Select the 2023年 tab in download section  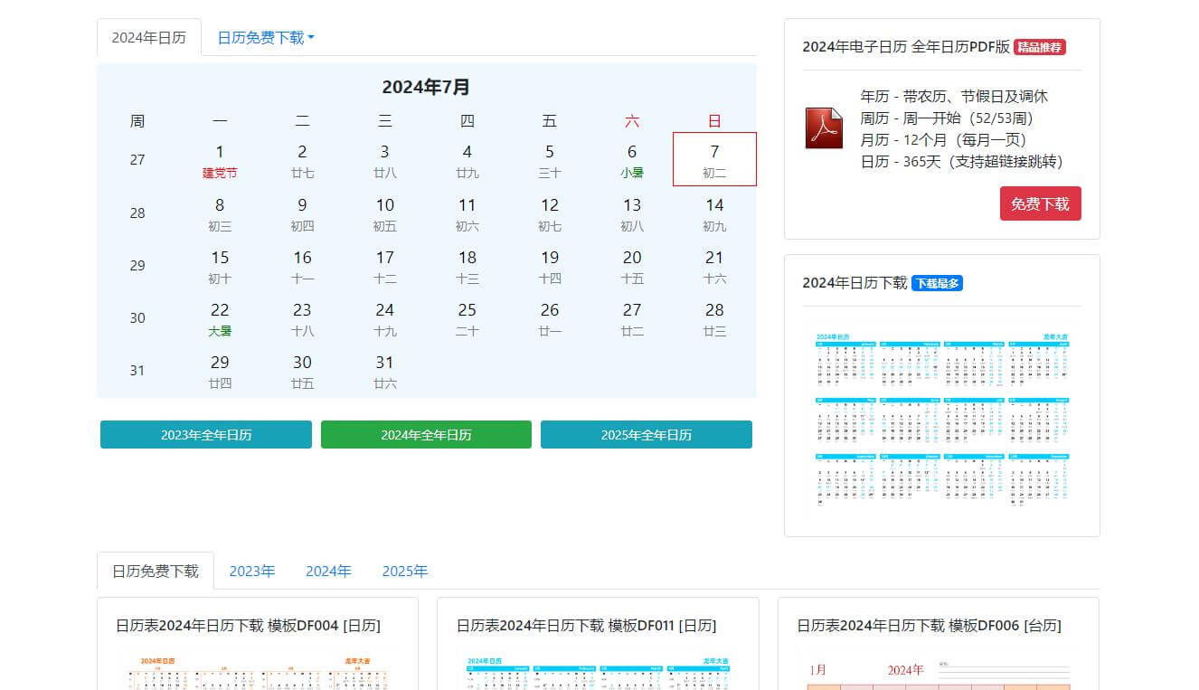252,572
